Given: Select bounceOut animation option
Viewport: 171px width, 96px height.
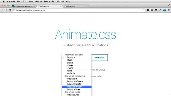Looking at the screenshot, I should (x=77, y=95).
